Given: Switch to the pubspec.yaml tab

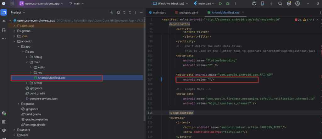Looking at the screenshot, I should 188,13.
